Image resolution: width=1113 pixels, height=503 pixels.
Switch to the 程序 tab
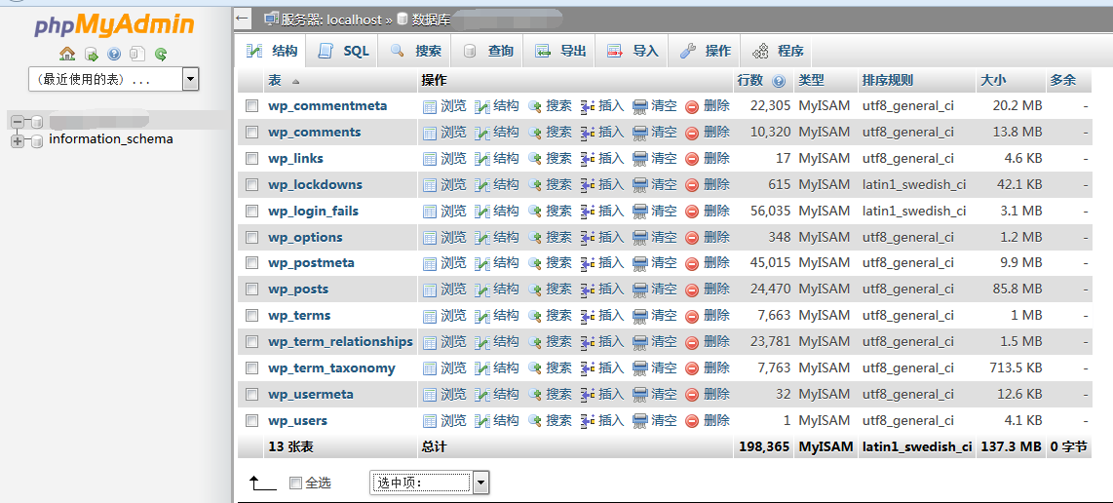778,51
